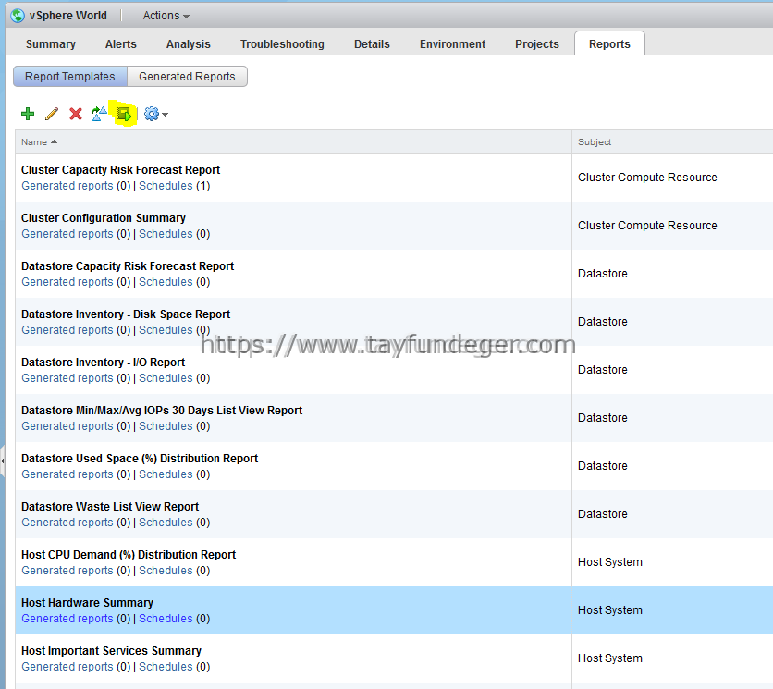Select the Datastore Capacity Risk Forecast Report title
The width and height of the screenshot is (773, 689).
[x=128, y=265]
